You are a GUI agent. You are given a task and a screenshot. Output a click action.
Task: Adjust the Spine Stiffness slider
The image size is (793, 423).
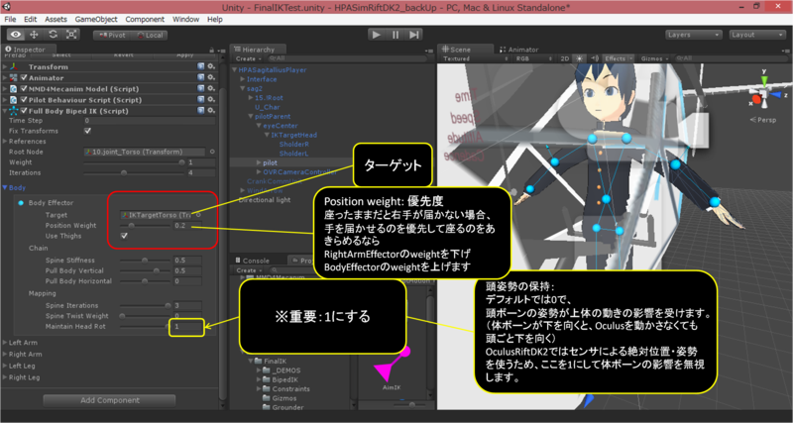click(145, 261)
